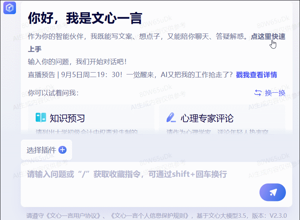Click the heading 你好，我是文心一言
The height and width of the screenshot is (220, 300).
coord(85,18)
